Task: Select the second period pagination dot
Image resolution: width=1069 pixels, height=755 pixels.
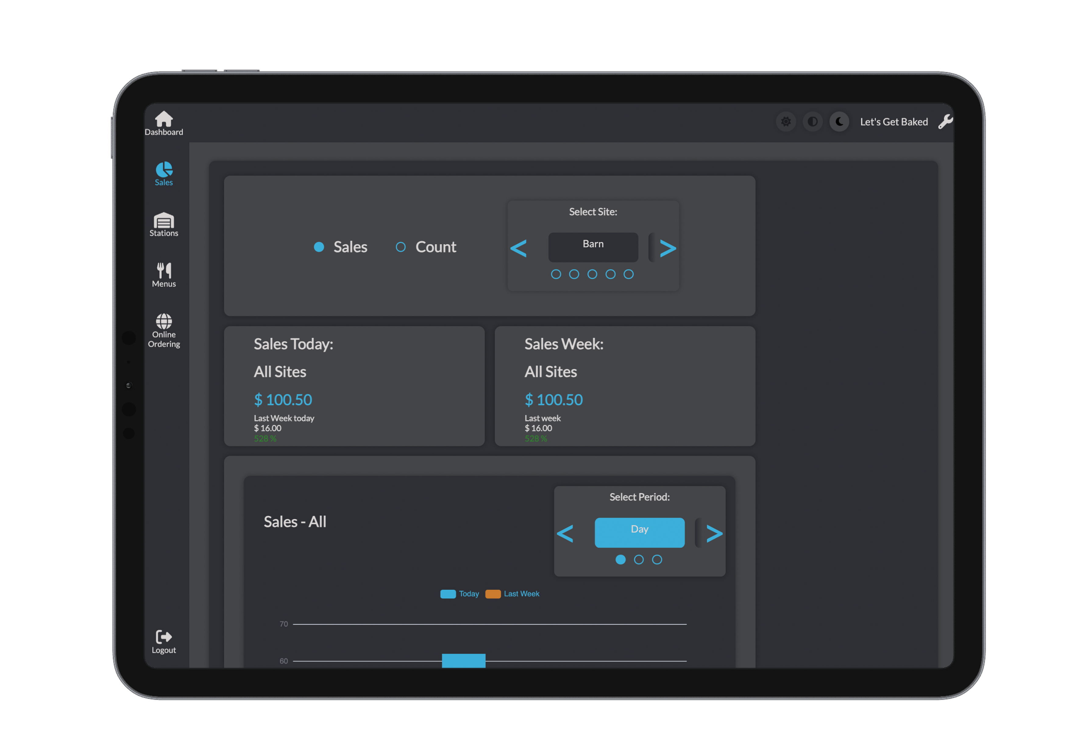Action: (639, 560)
